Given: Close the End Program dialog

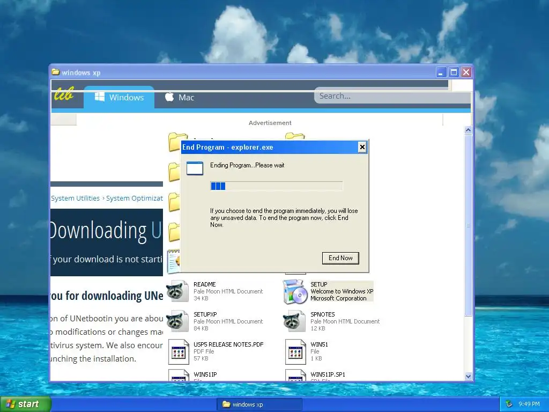Looking at the screenshot, I should click(362, 147).
